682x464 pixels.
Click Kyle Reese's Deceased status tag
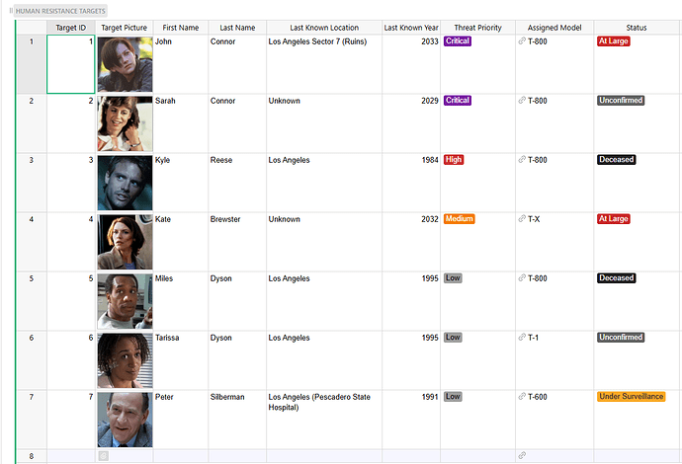[617, 160]
